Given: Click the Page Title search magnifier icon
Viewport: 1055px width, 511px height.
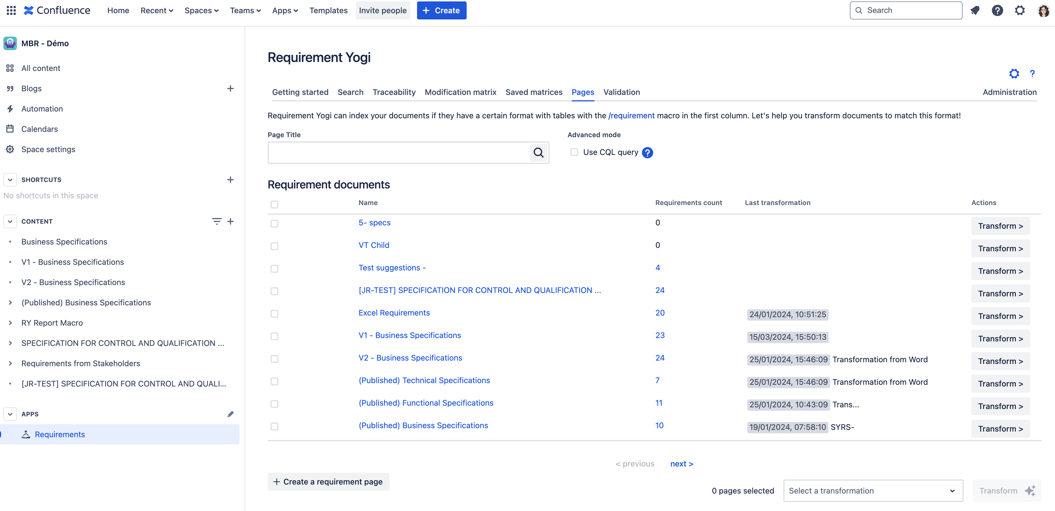Looking at the screenshot, I should (538, 153).
